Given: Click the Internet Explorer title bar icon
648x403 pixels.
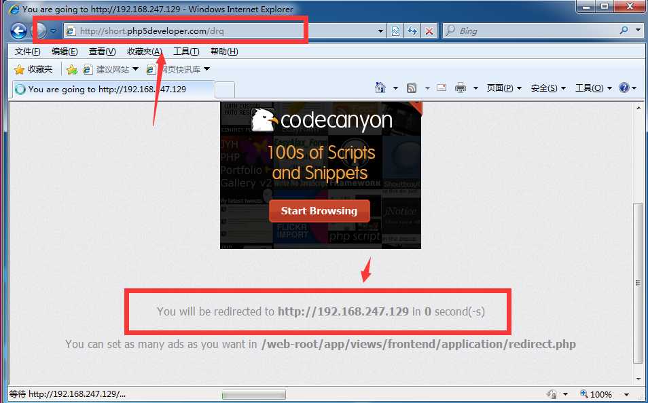Looking at the screenshot, I should (14, 9).
